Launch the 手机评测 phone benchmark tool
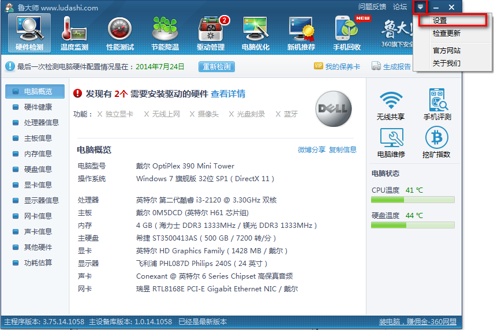Viewport: 494px width, 330px height. pos(437,105)
